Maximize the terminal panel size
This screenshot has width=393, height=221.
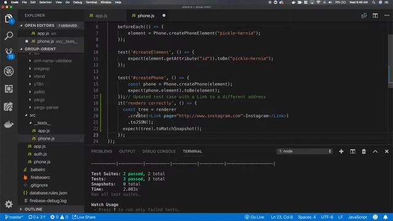pos(375,152)
